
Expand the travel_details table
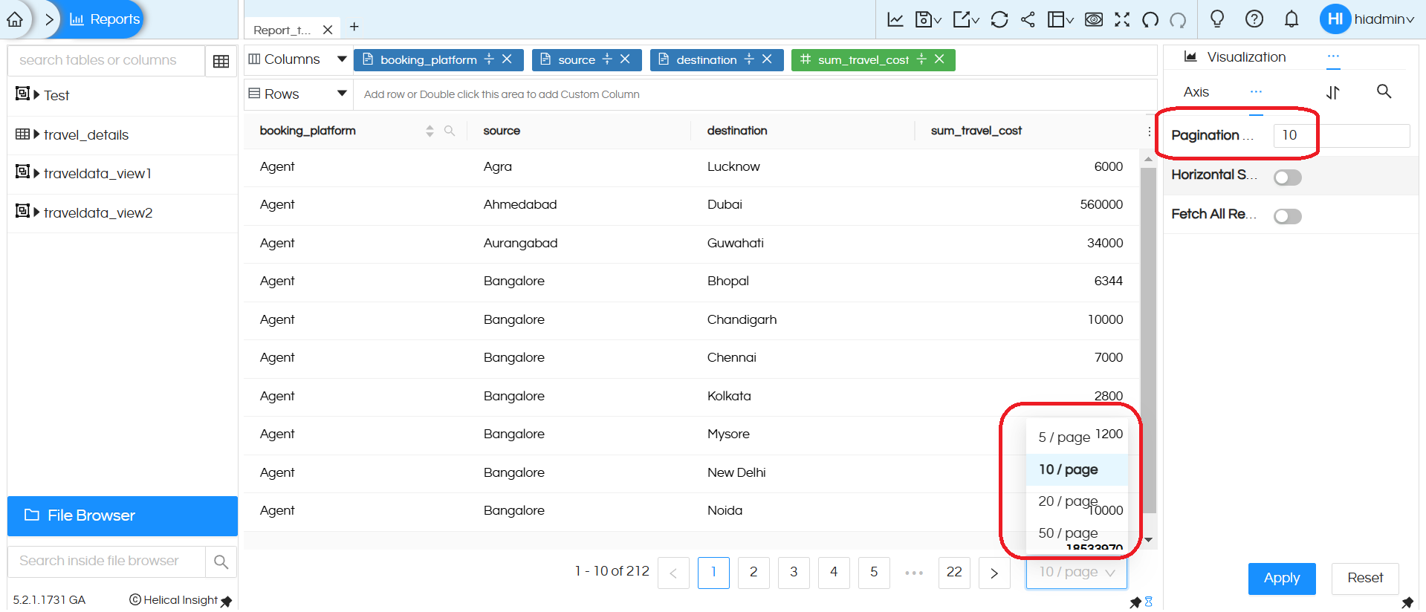point(36,134)
